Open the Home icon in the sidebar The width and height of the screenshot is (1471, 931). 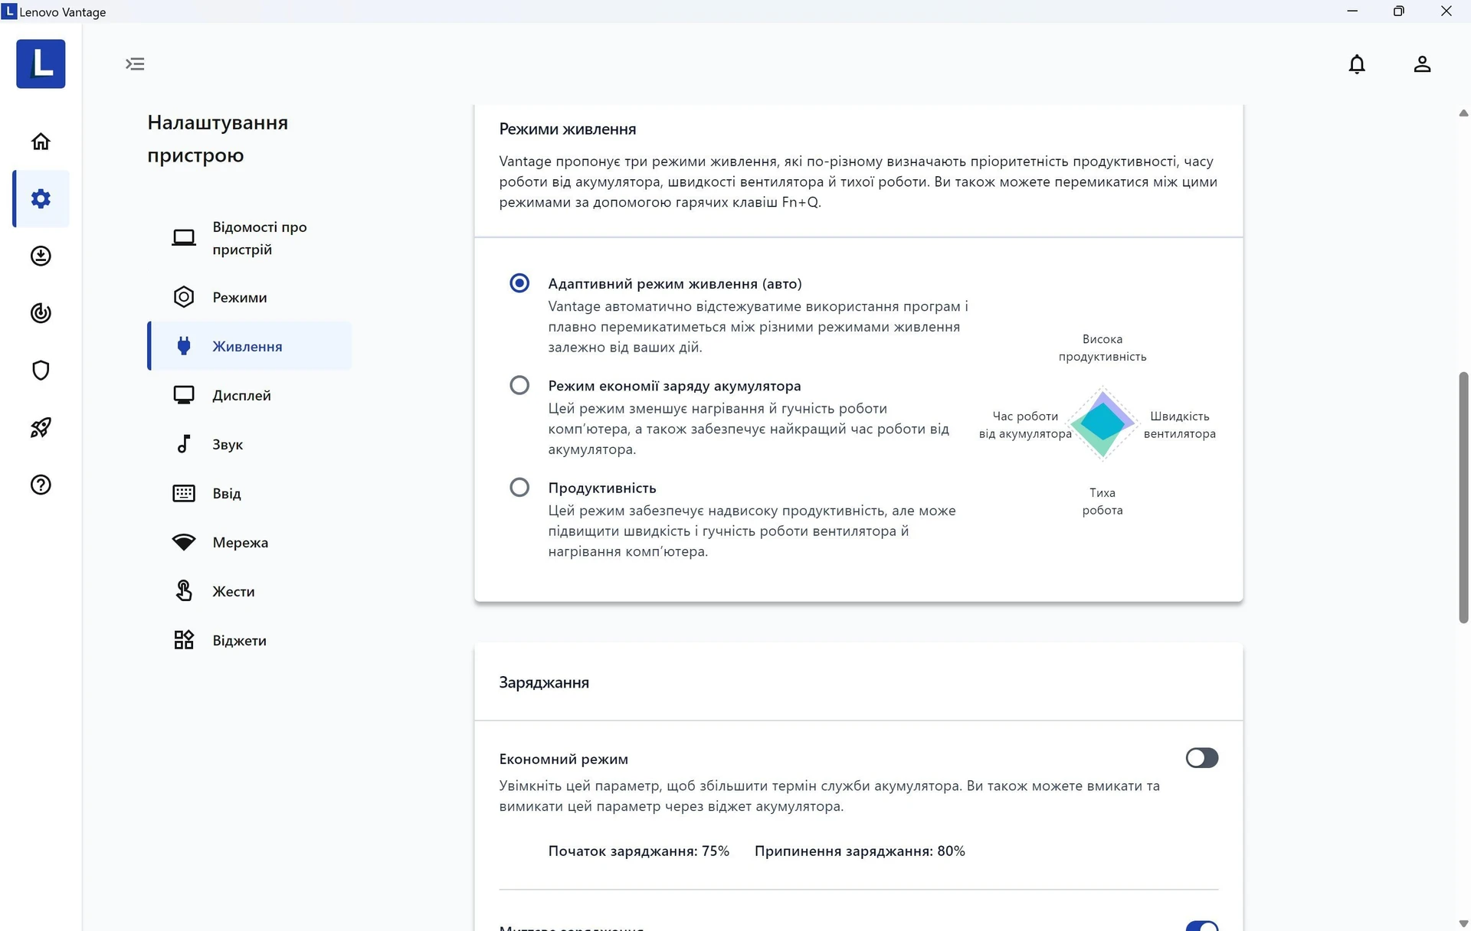41,142
